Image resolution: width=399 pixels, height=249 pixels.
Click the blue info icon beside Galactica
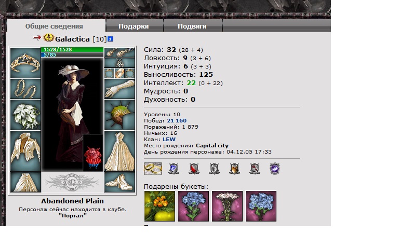pyautogui.click(x=110, y=39)
